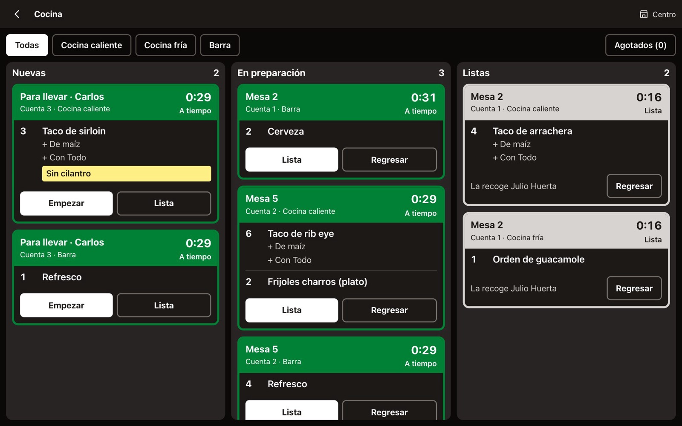Click the yellow Sin cilantro note
This screenshot has width=682, height=426.
pyautogui.click(x=127, y=173)
